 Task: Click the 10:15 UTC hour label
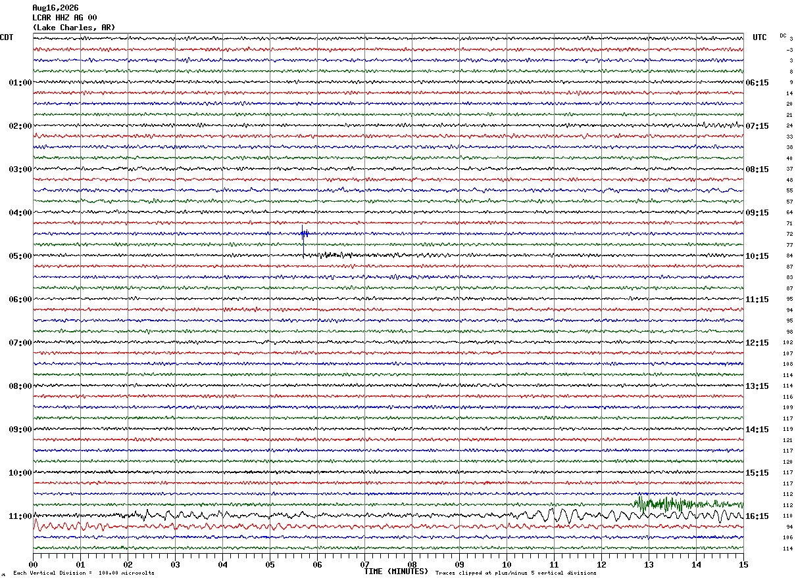coord(757,256)
